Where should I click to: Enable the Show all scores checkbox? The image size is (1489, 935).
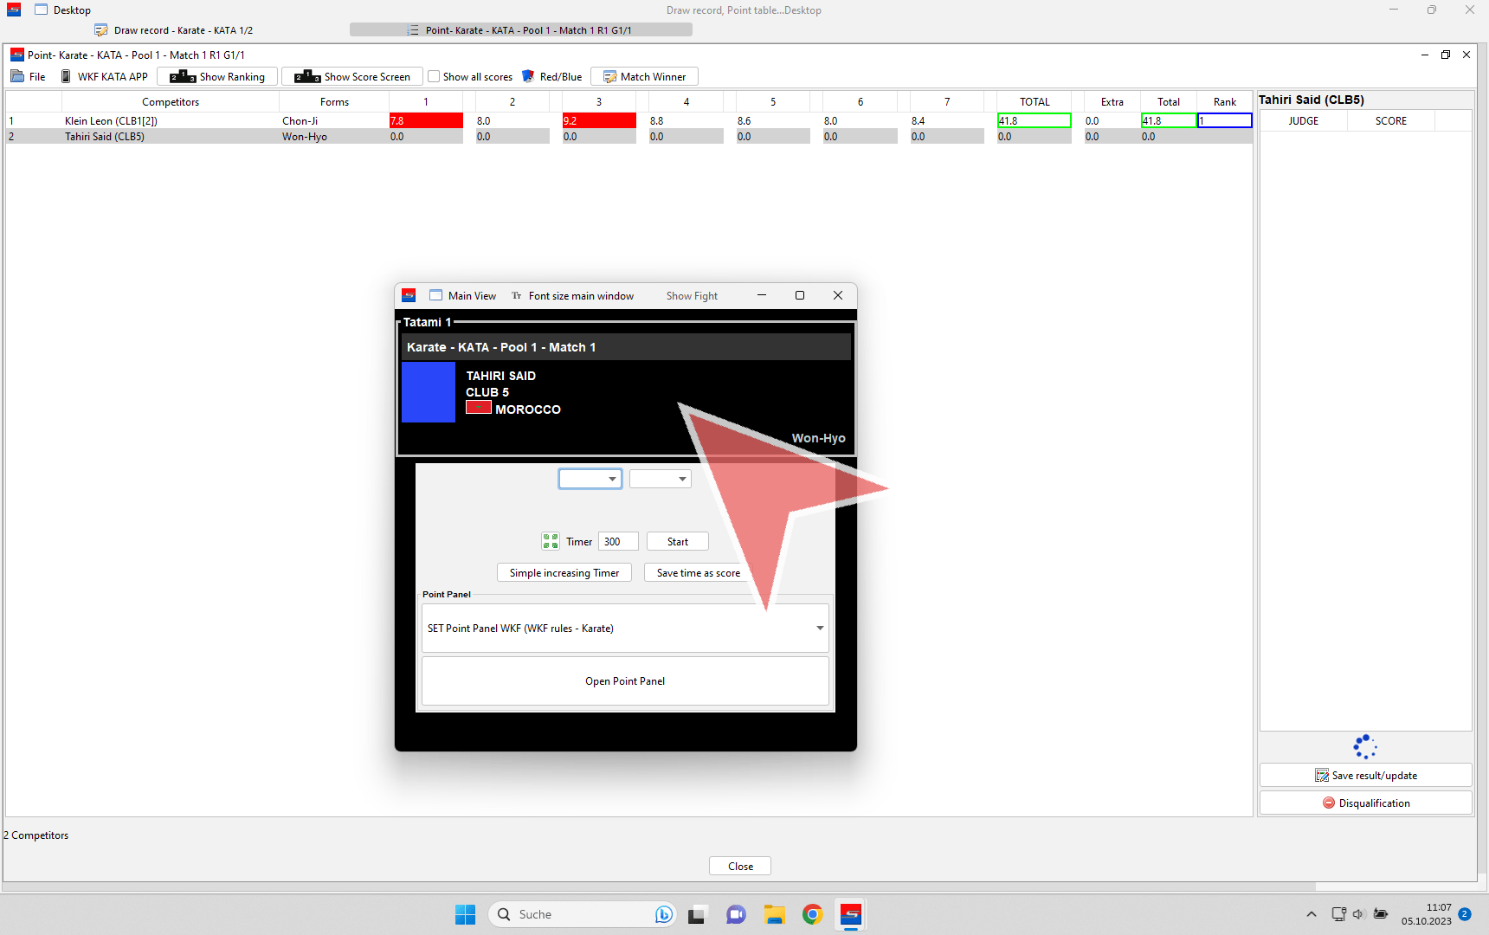(x=435, y=76)
